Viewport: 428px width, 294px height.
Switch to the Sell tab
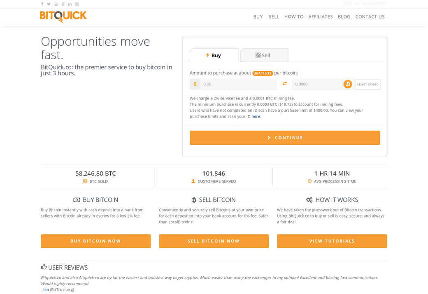[264, 55]
